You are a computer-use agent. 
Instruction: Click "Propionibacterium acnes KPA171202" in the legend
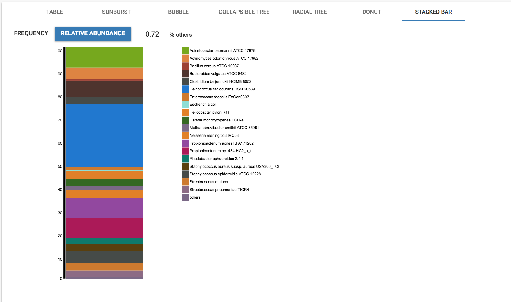222,143
